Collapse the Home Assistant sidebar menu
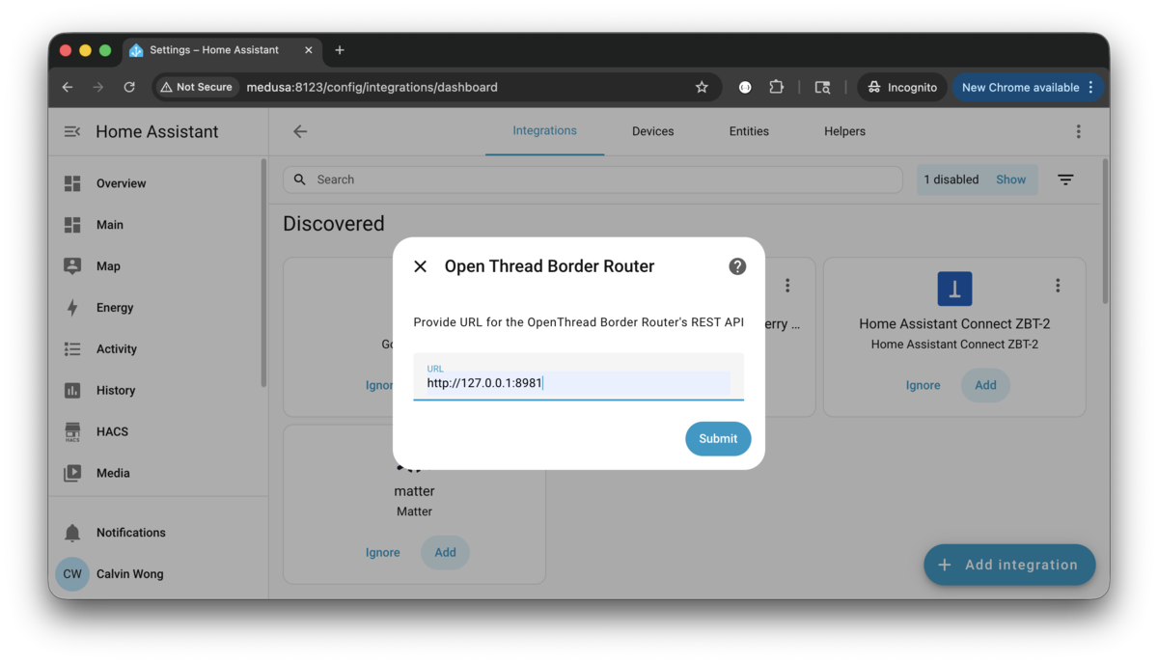This screenshot has height=663, width=1158. (72, 131)
